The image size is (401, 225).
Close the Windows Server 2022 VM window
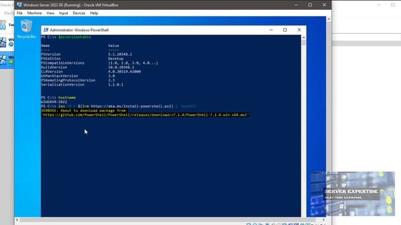[324, 4]
